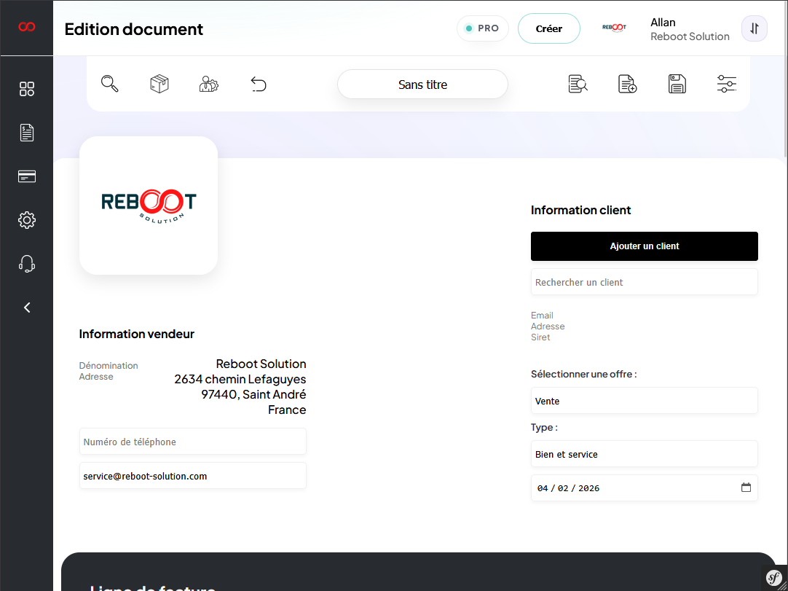Click the client user icon in toolbar
The height and width of the screenshot is (591, 788).
click(x=209, y=84)
